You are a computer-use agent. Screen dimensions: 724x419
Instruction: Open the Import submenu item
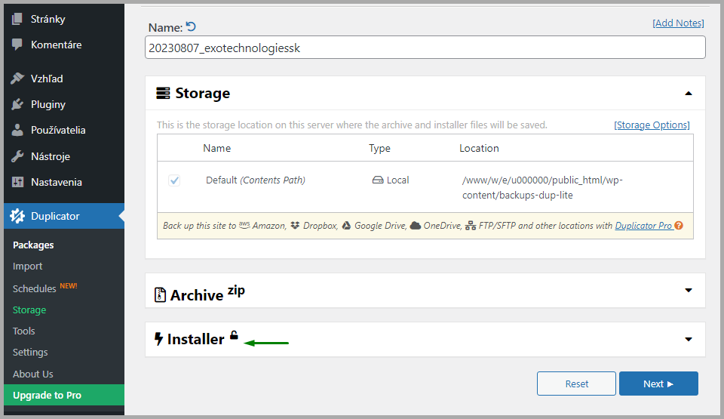pos(27,266)
